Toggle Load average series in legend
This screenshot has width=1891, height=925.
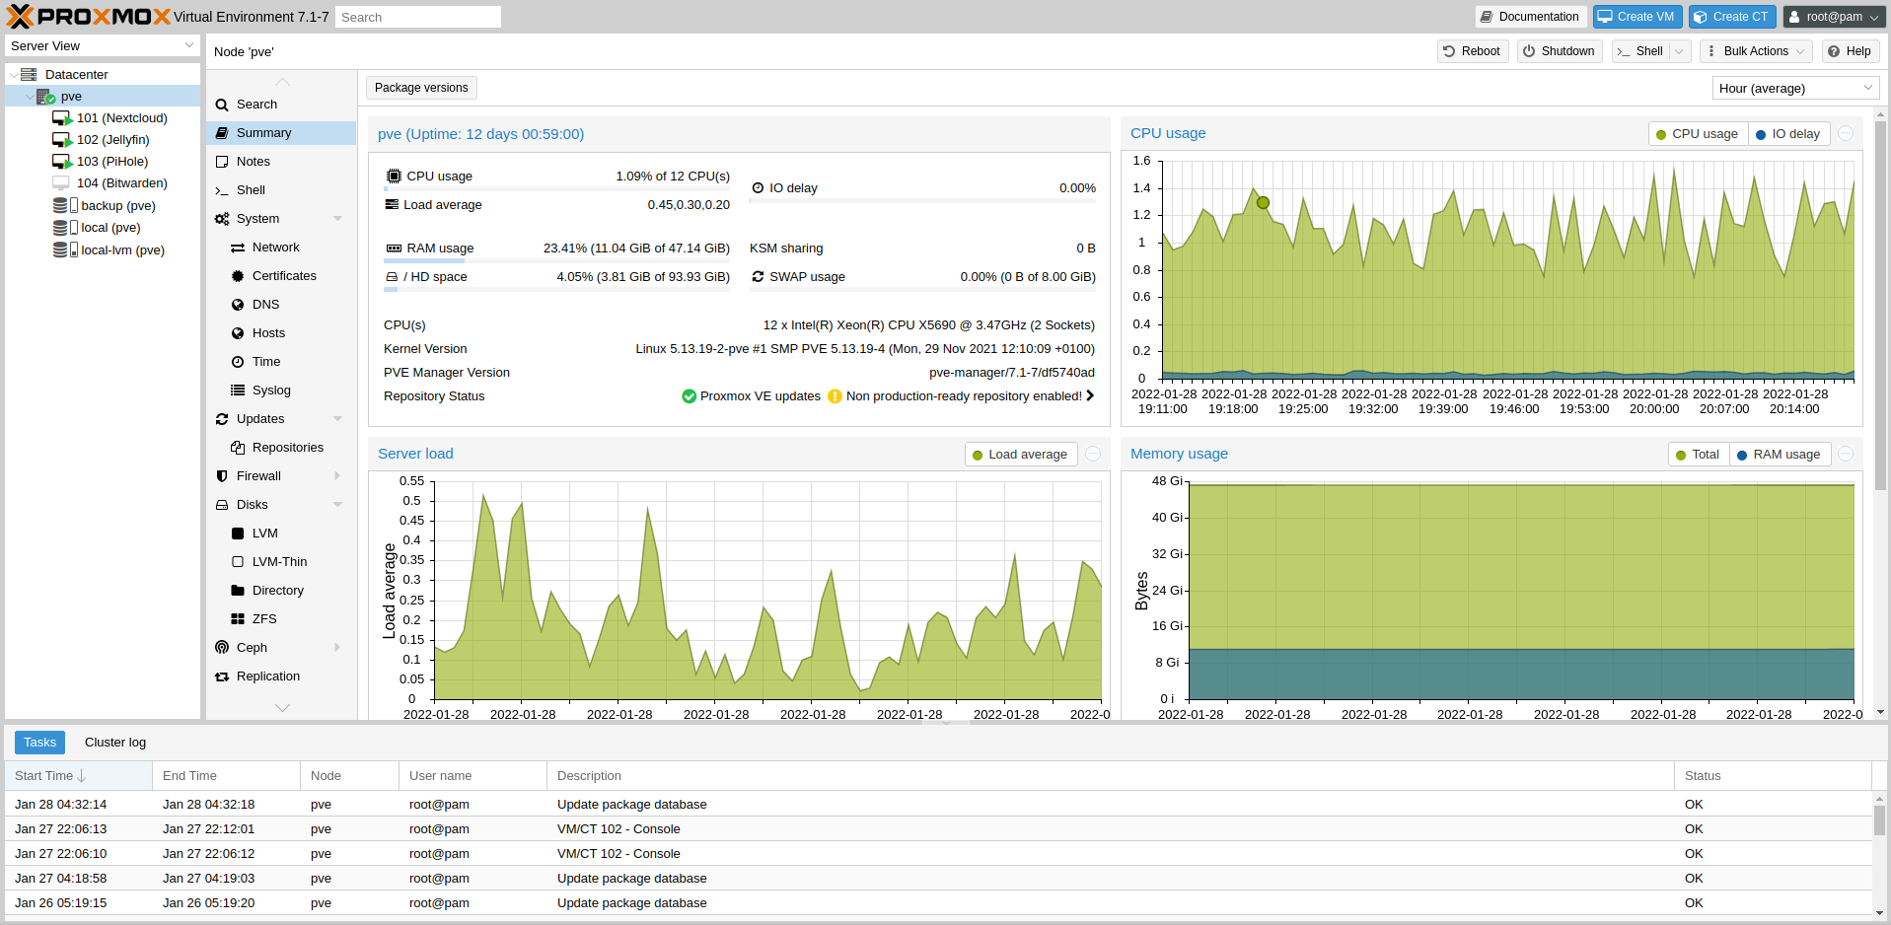(1021, 455)
